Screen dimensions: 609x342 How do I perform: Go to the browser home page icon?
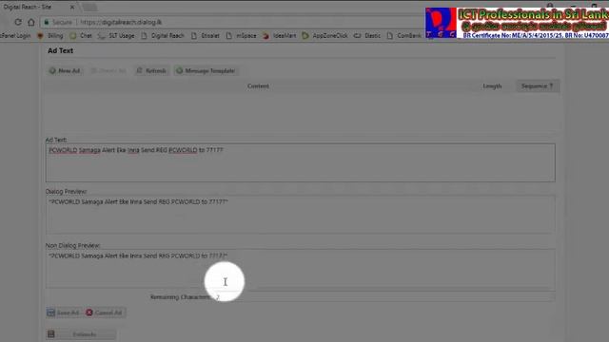(x=31, y=22)
